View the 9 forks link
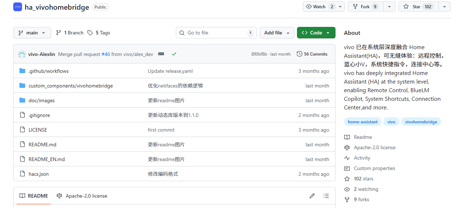The width and height of the screenshot is (461, 208). (361, 199)
